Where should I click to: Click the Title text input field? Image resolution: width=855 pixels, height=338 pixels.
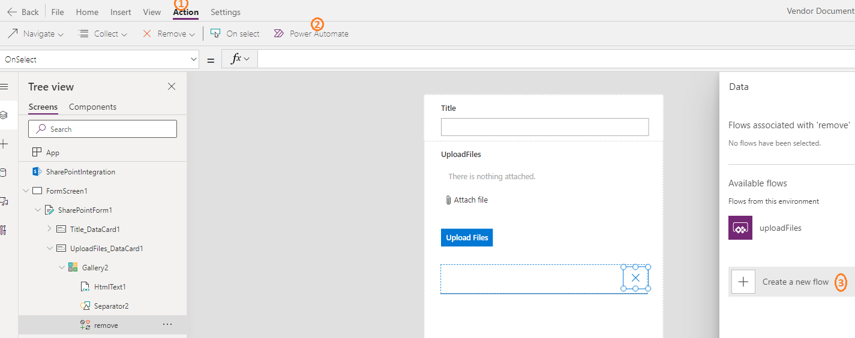(x=544, y=127)
